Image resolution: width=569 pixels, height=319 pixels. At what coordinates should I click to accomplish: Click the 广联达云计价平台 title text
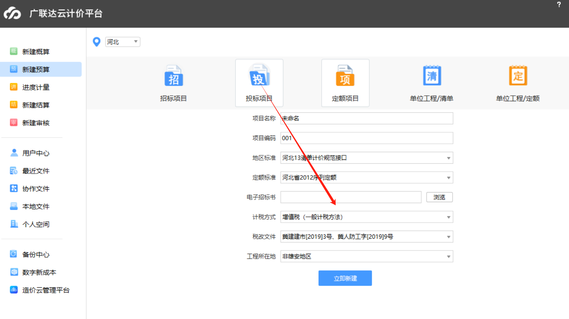pos(66,13)
